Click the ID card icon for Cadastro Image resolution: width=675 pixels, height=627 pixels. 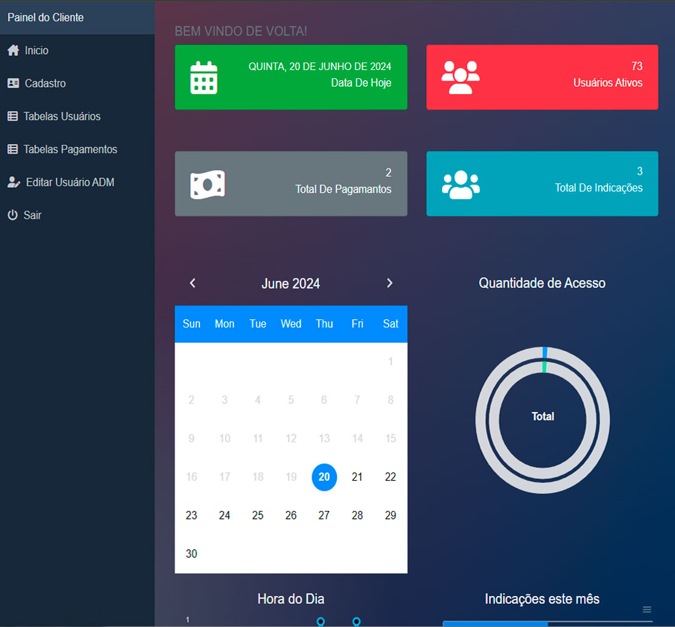(x=13, y=83)
